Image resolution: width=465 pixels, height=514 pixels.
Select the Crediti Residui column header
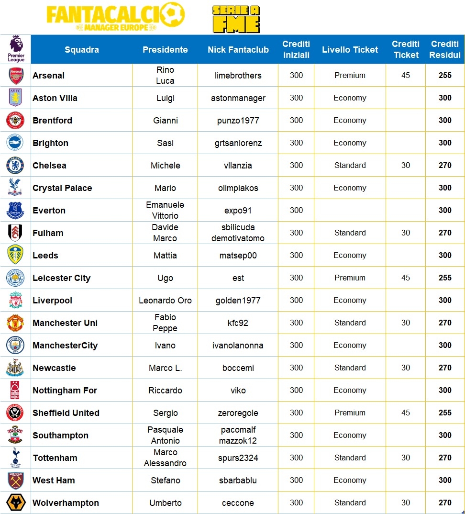(445, 50)
